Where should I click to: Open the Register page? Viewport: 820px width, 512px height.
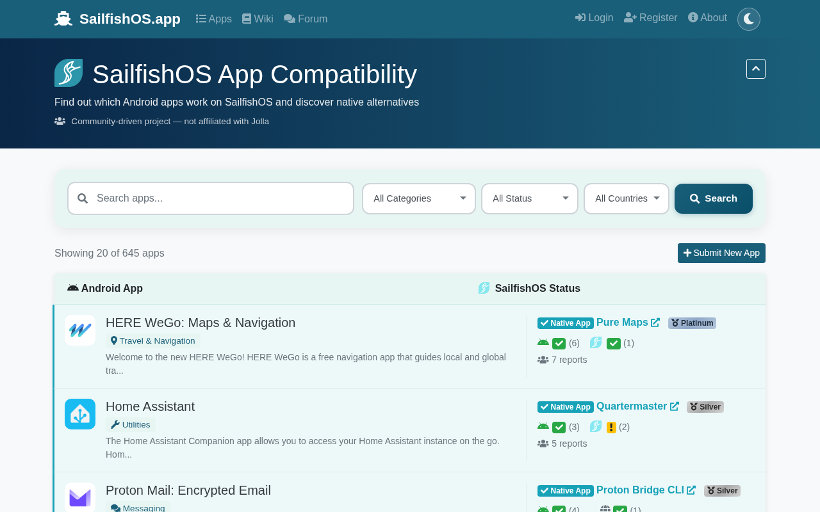(x=650, y=18)
